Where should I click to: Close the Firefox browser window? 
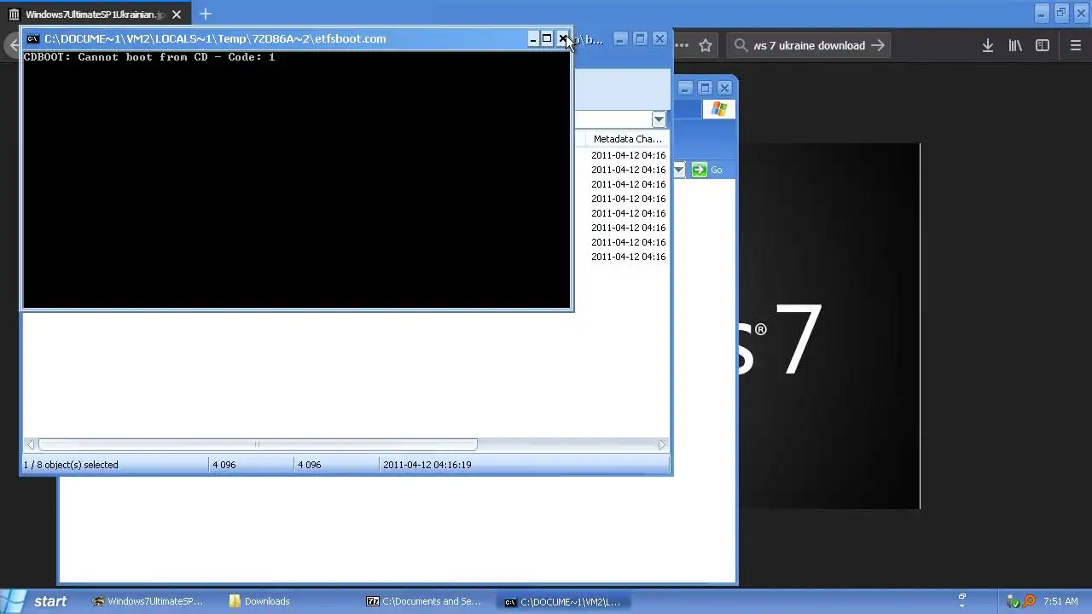pos(1081,13)
